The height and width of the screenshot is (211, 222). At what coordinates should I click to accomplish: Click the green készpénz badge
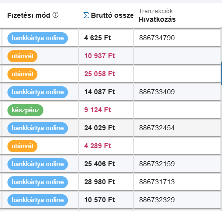pyautogui.click(x=25, y=110)
